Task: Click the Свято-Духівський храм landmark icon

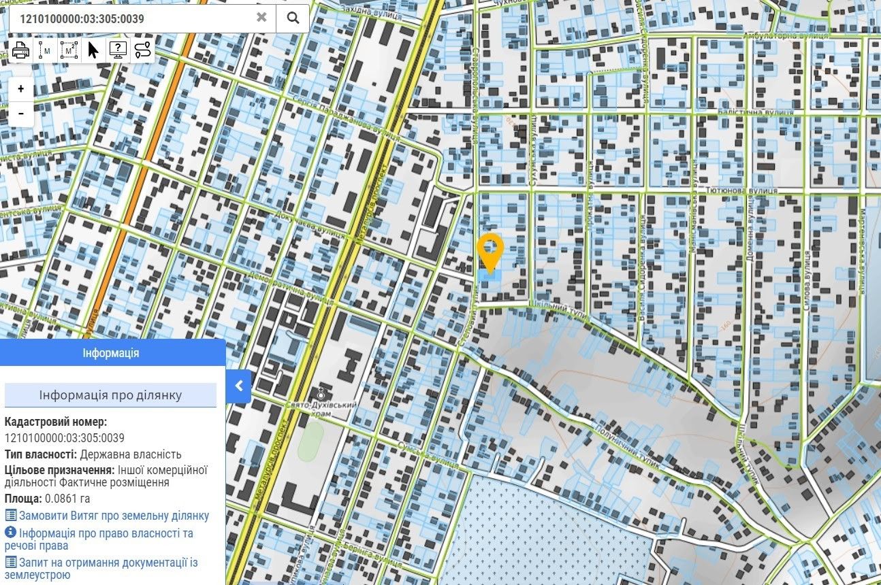Action: (x=321, y=393)
